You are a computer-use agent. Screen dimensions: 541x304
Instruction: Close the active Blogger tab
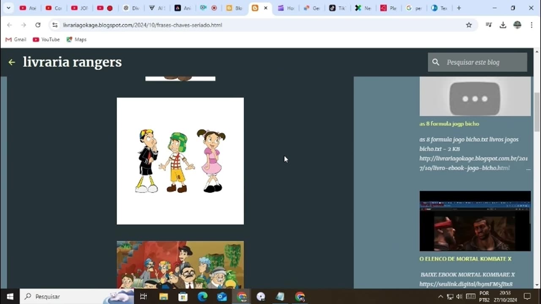pos(265,8)
